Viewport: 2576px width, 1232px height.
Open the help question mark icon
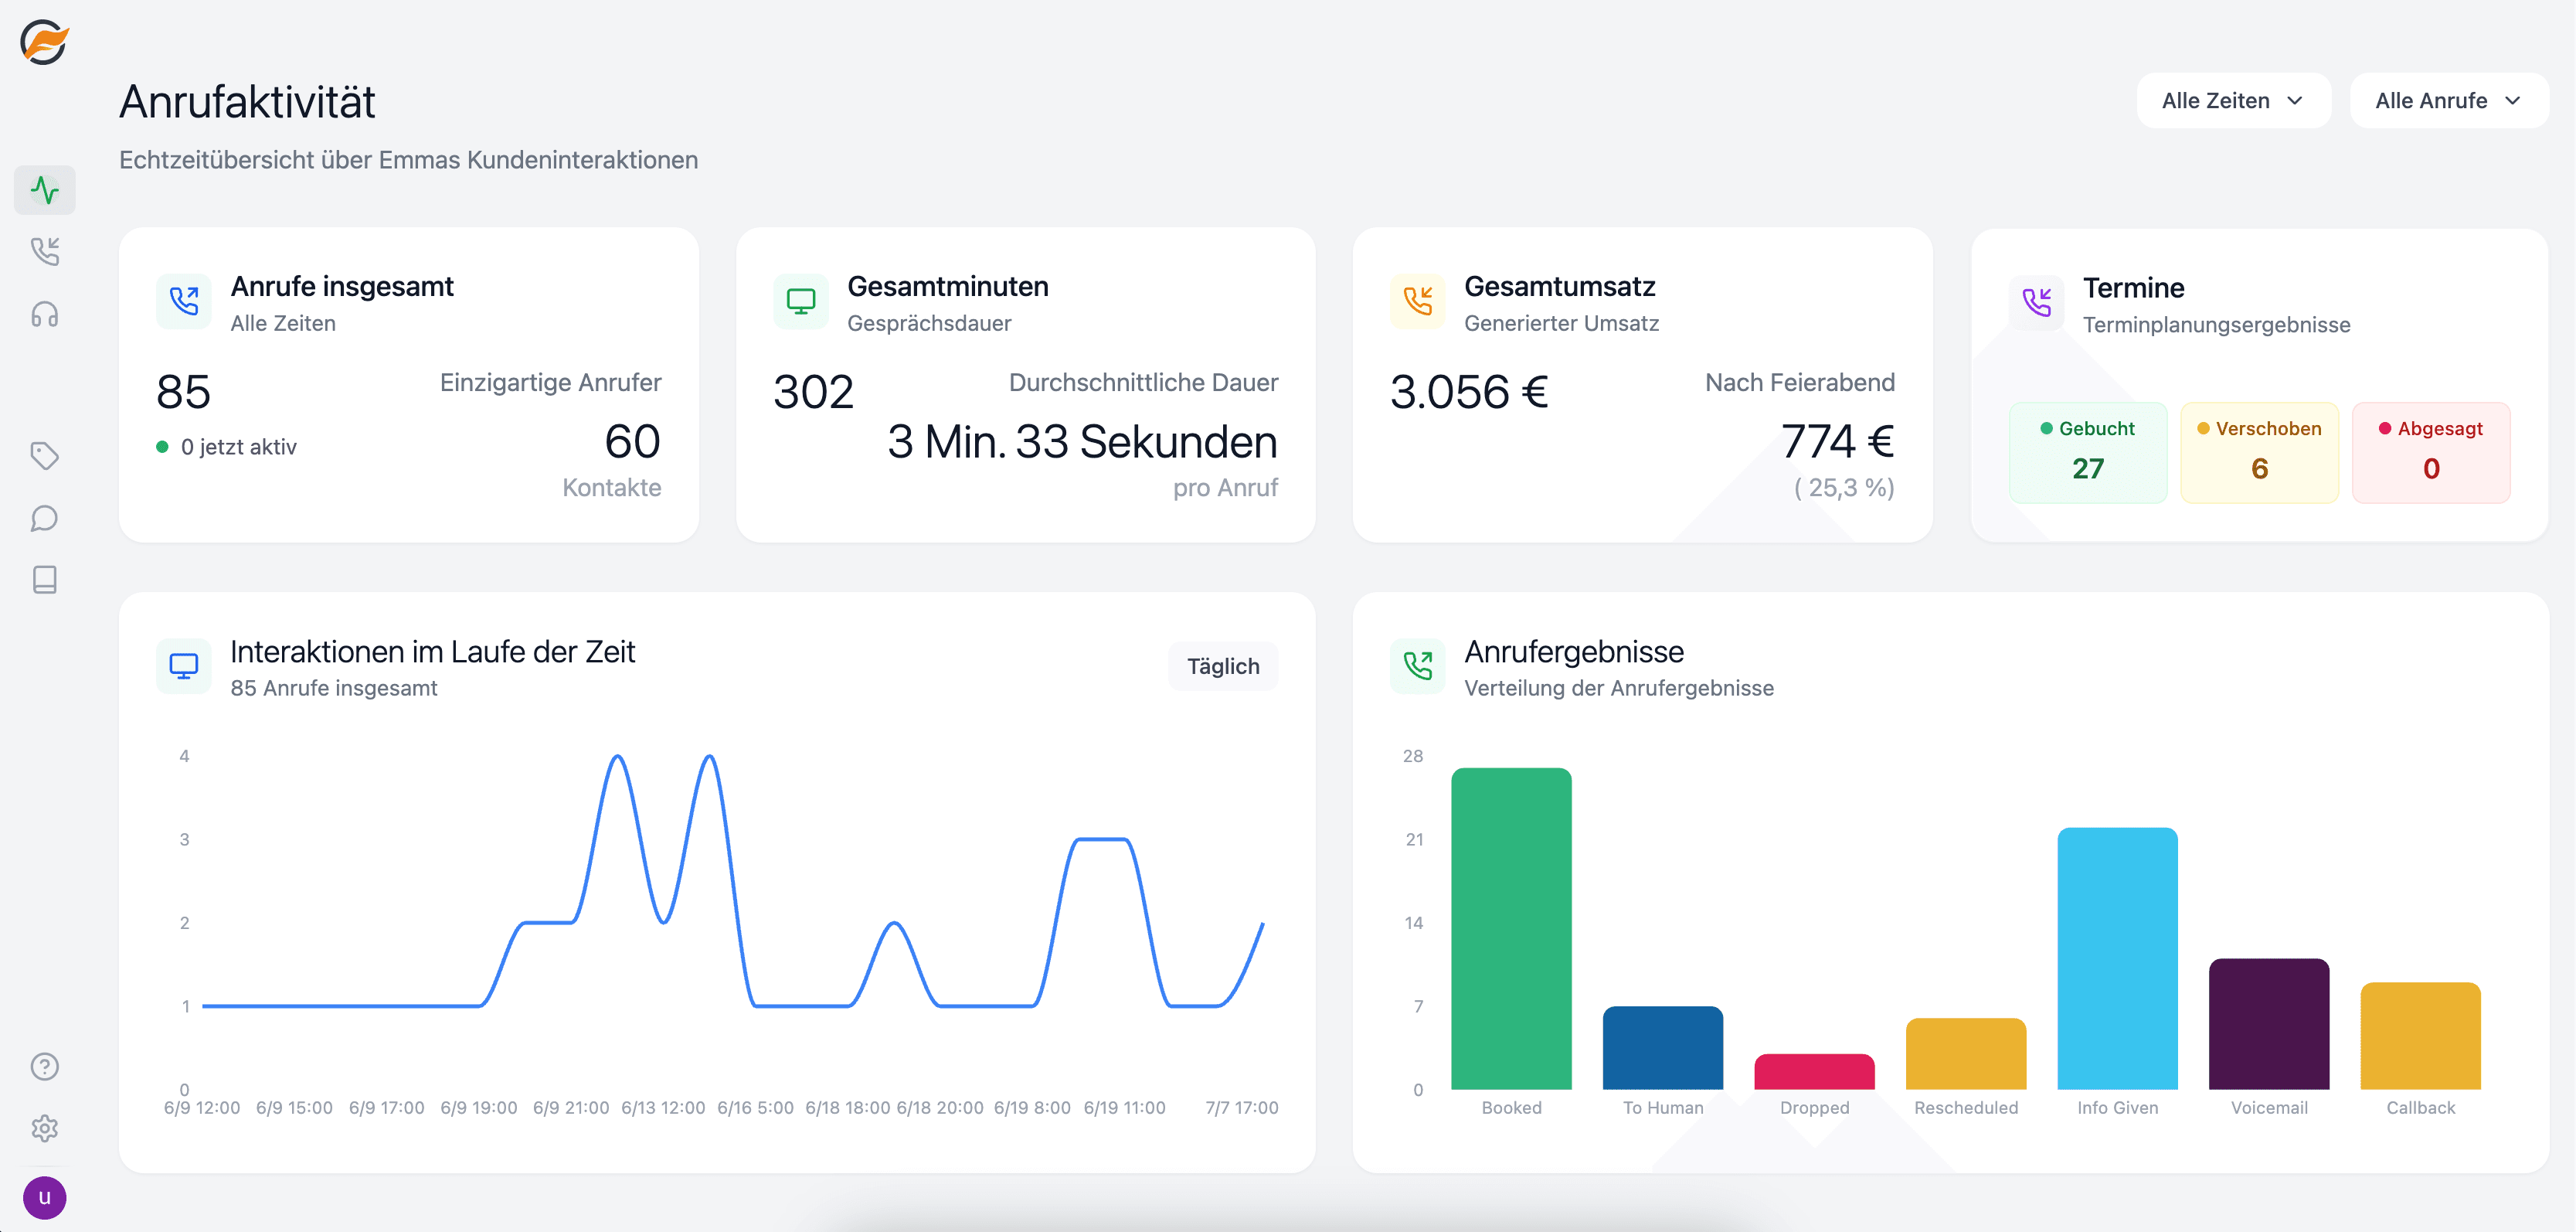click(x=45, y=1066)
